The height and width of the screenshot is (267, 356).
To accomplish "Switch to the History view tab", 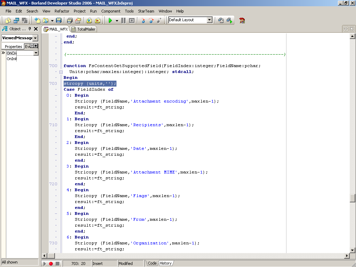I will [165, 263].
